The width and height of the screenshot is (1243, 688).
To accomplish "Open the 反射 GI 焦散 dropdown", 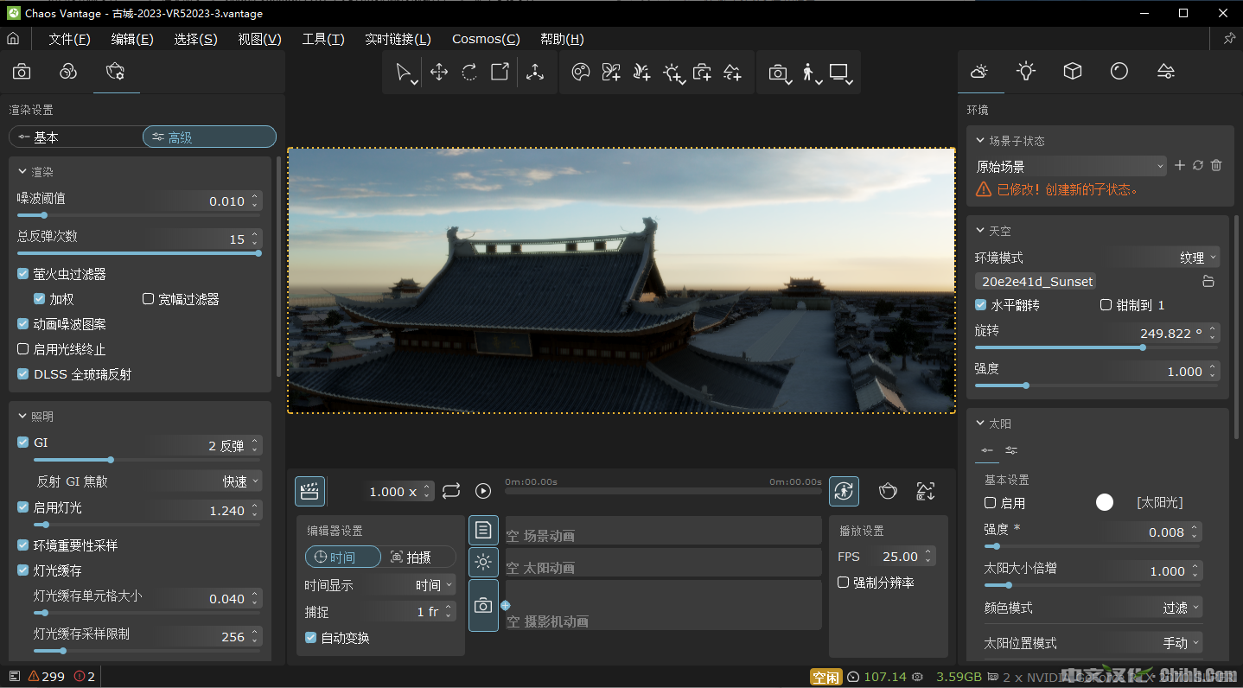I will point(240,481).
